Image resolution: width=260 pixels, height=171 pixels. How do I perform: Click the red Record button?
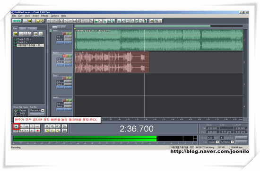pyautogui.click(x=37, y=130)
